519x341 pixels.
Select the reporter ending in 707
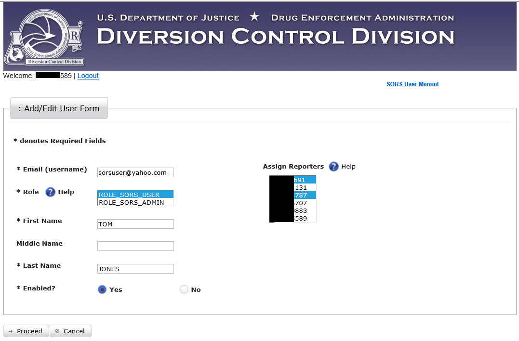click(x=293, y=203)
